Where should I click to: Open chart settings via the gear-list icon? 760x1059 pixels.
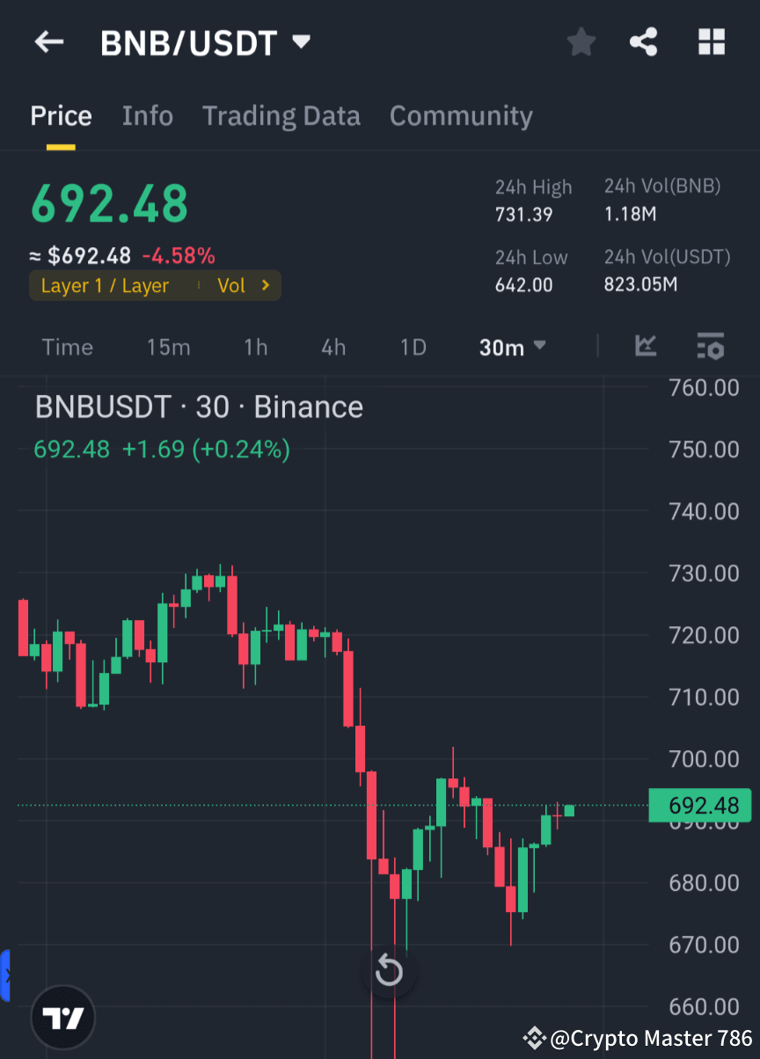click(x=710, y=347)
